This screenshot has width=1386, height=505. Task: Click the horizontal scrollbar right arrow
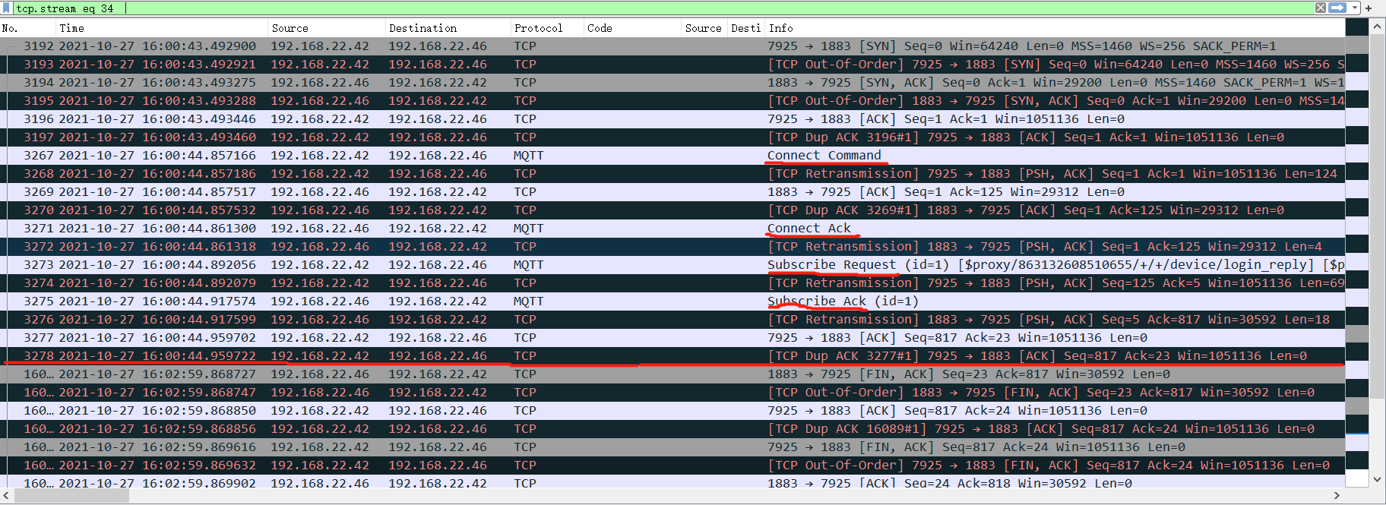(1337, 496)
